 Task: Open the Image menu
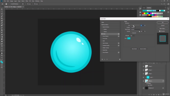point(11,1)
